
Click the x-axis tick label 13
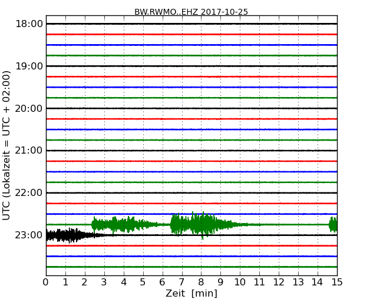tap(298, 282)
